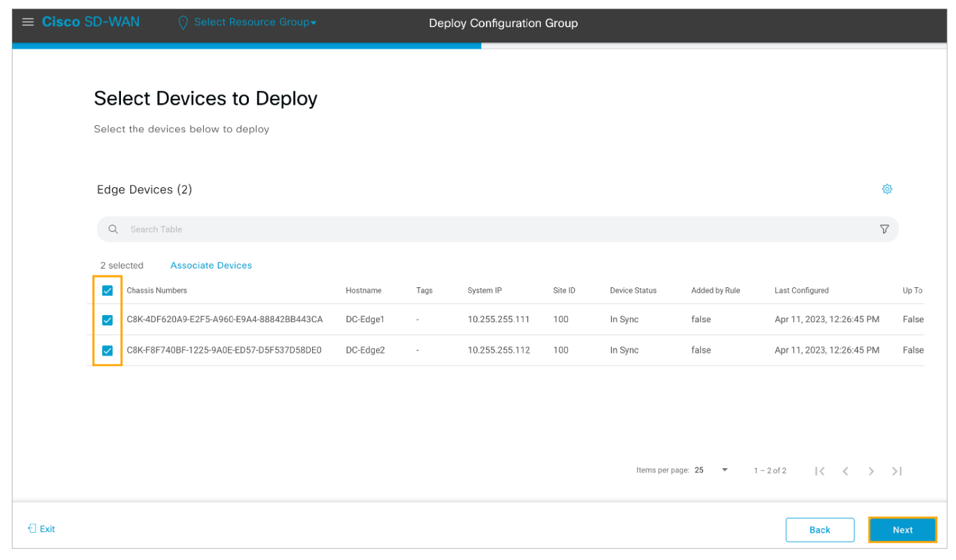Open the Select Resource Group dropdown
The height and width of the screenshot is (560, 956).
(x=254, y=22)
